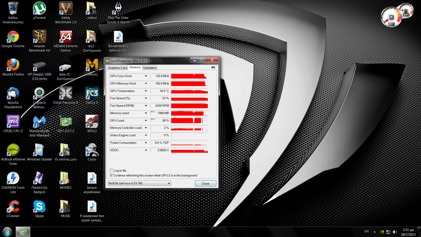Launch Valley Benchmark 1.0 from the desktop
The width and height of the screenshot is (421, 237).
(66, 13)
